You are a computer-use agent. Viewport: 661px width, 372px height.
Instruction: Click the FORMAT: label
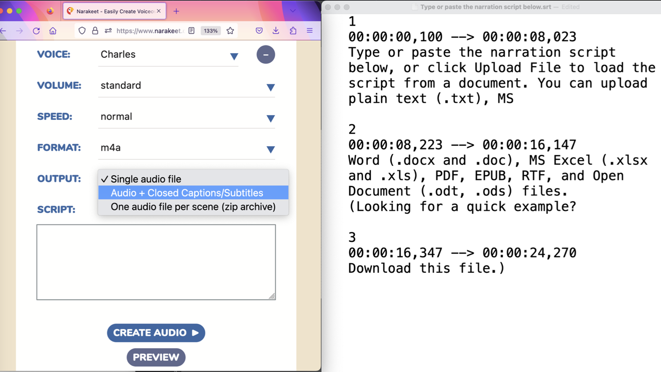tap(59, 148)
